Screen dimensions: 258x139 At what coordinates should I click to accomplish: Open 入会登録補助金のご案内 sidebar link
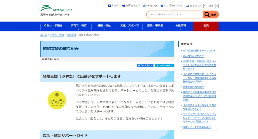[200, 78]
